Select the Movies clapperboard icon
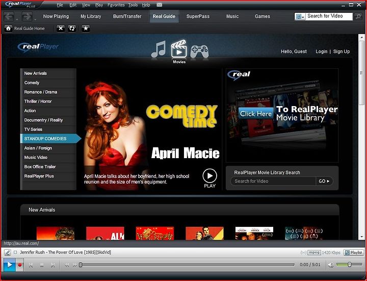The width and height of the screenshot is (367, 281). [x=179, y=49]
